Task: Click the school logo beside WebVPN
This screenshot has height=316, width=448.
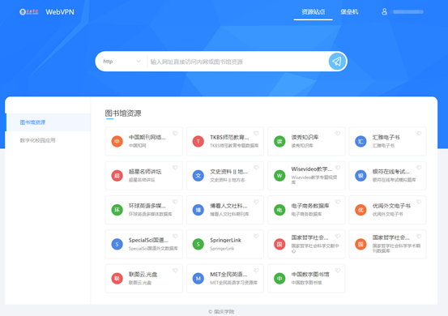Action: (x=28, y=11)
